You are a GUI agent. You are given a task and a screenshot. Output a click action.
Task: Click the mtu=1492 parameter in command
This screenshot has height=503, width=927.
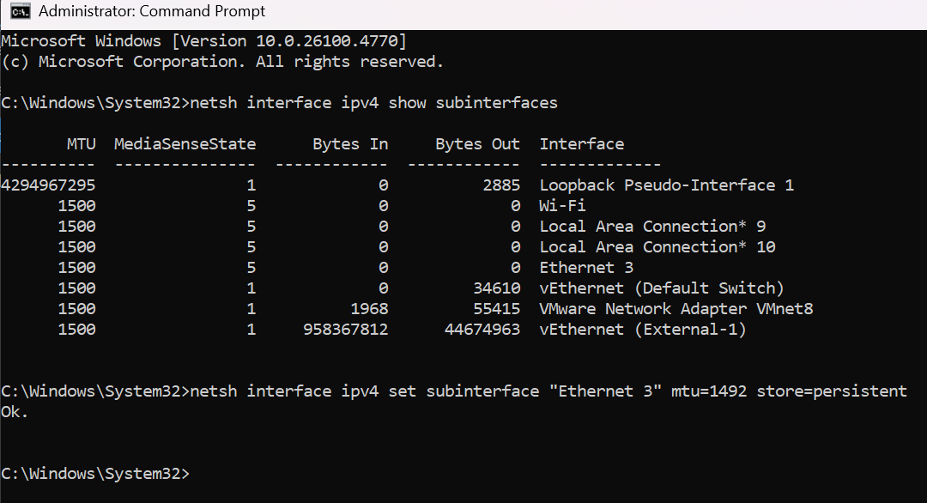[x=709, y=391]
